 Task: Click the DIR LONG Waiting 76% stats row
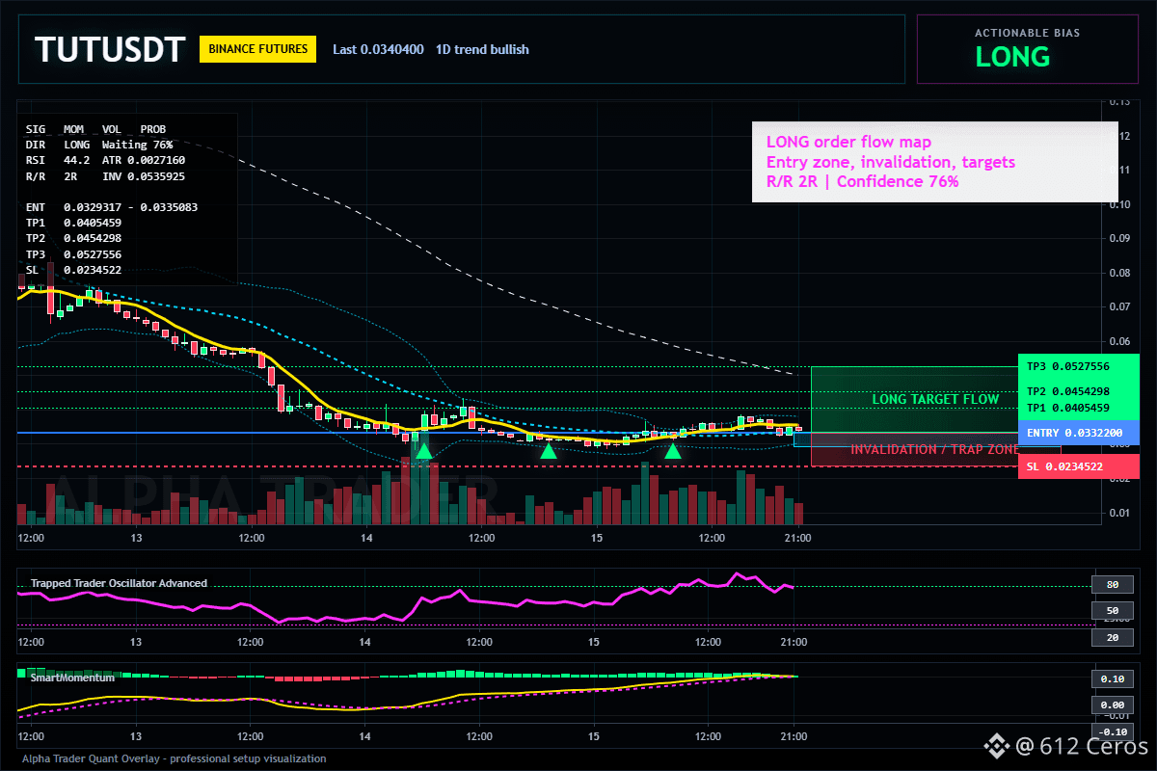coord(99,144)
